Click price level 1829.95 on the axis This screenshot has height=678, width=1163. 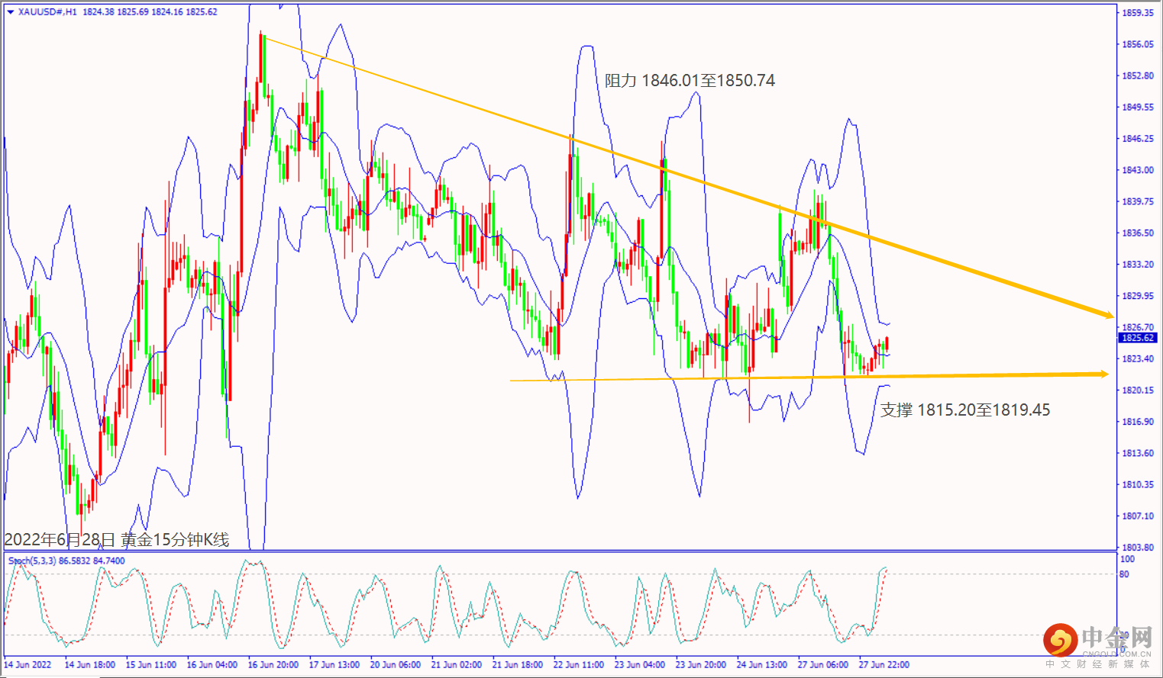pos(1138,296)
